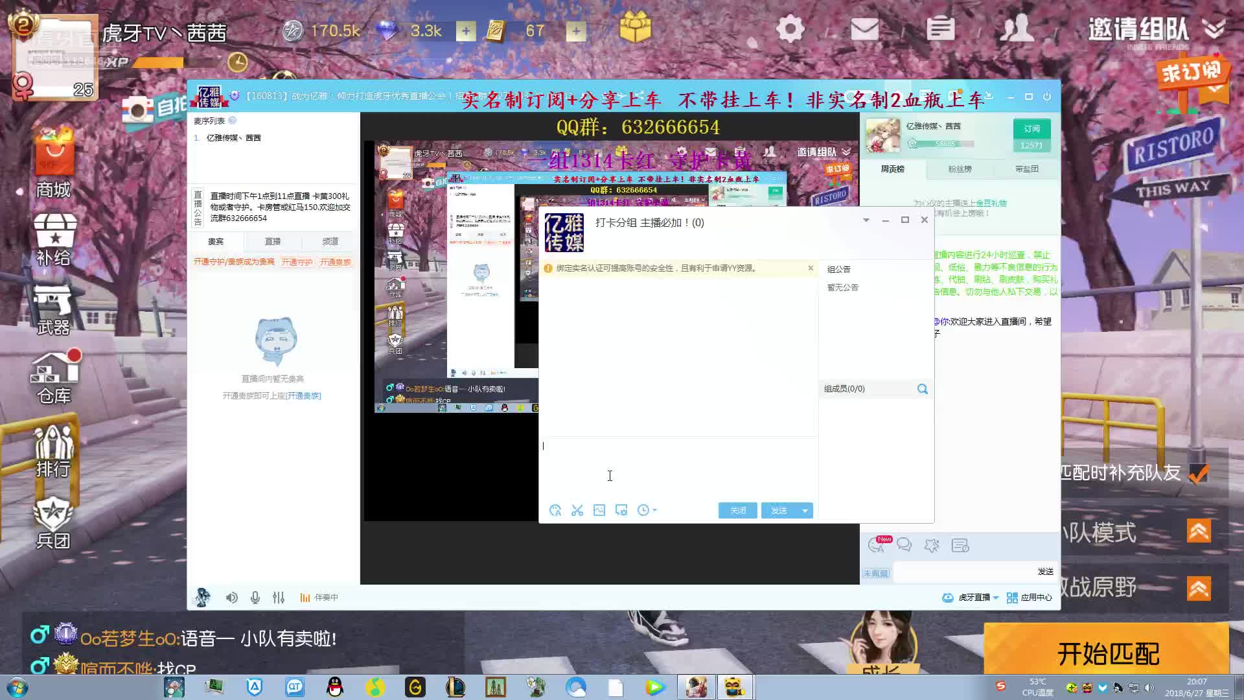
Task: Click the star effects icon in stream chat
Action: 932,545
